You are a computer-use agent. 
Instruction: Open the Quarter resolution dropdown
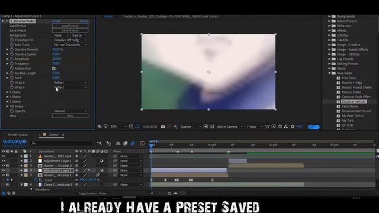point(191,127)
